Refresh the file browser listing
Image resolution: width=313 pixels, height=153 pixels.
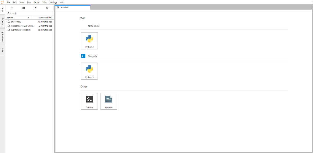47,8
